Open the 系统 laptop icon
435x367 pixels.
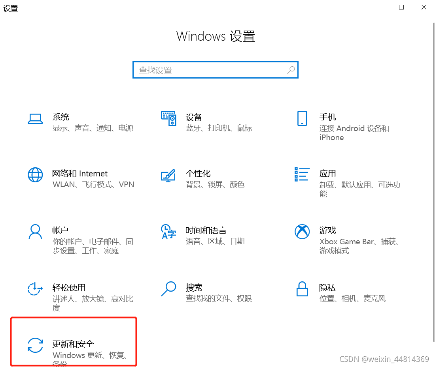pyautogui.click(x=35, y=119)
